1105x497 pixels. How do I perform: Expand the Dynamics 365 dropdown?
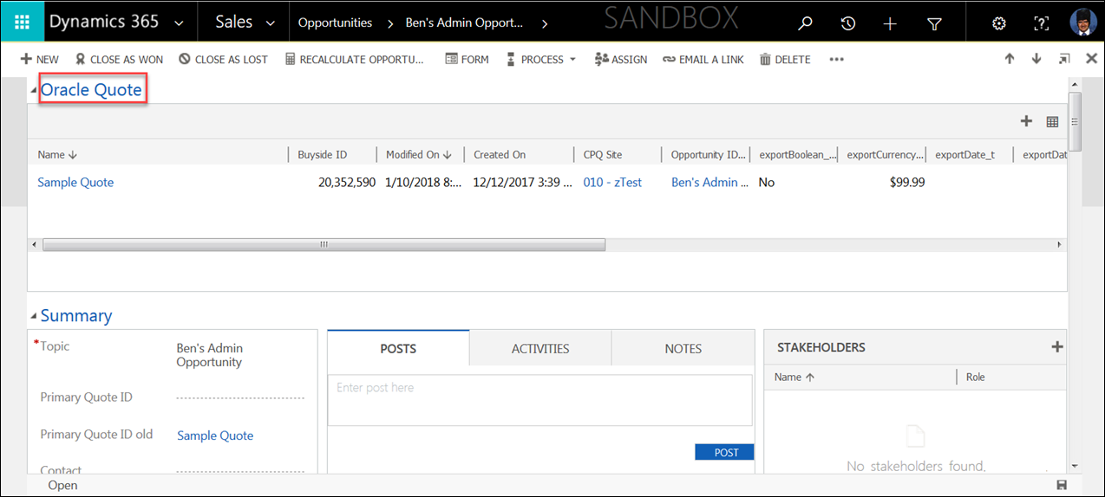179,23
